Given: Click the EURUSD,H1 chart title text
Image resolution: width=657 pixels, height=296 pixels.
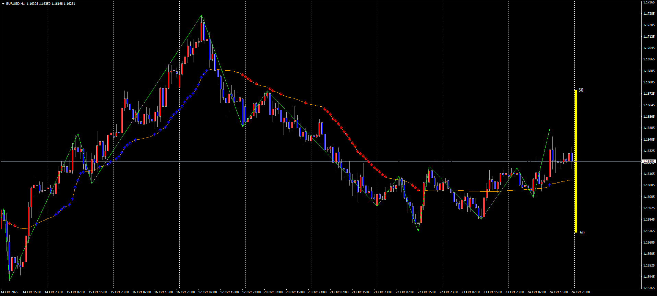Looking at the screenshot, I should tap(15, 4).
